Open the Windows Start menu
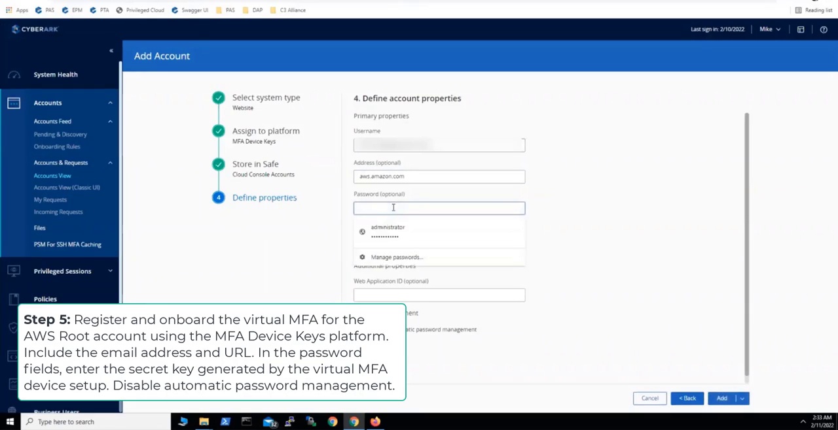This screenshot has width=838, height=430. click(10, 422)
